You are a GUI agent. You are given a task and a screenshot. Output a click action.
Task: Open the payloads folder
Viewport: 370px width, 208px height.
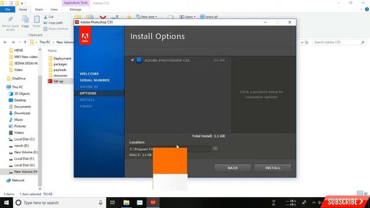[x=58, y=70]
